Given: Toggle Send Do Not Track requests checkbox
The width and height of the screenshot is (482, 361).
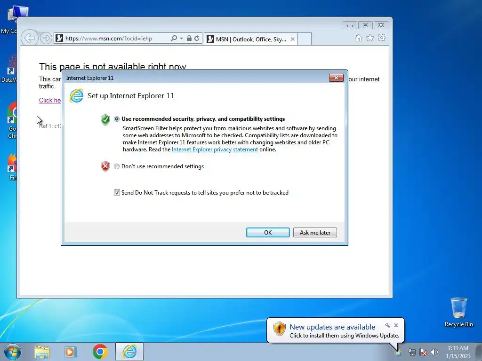Looking at the screenshot, I should (x=117, y=192).
